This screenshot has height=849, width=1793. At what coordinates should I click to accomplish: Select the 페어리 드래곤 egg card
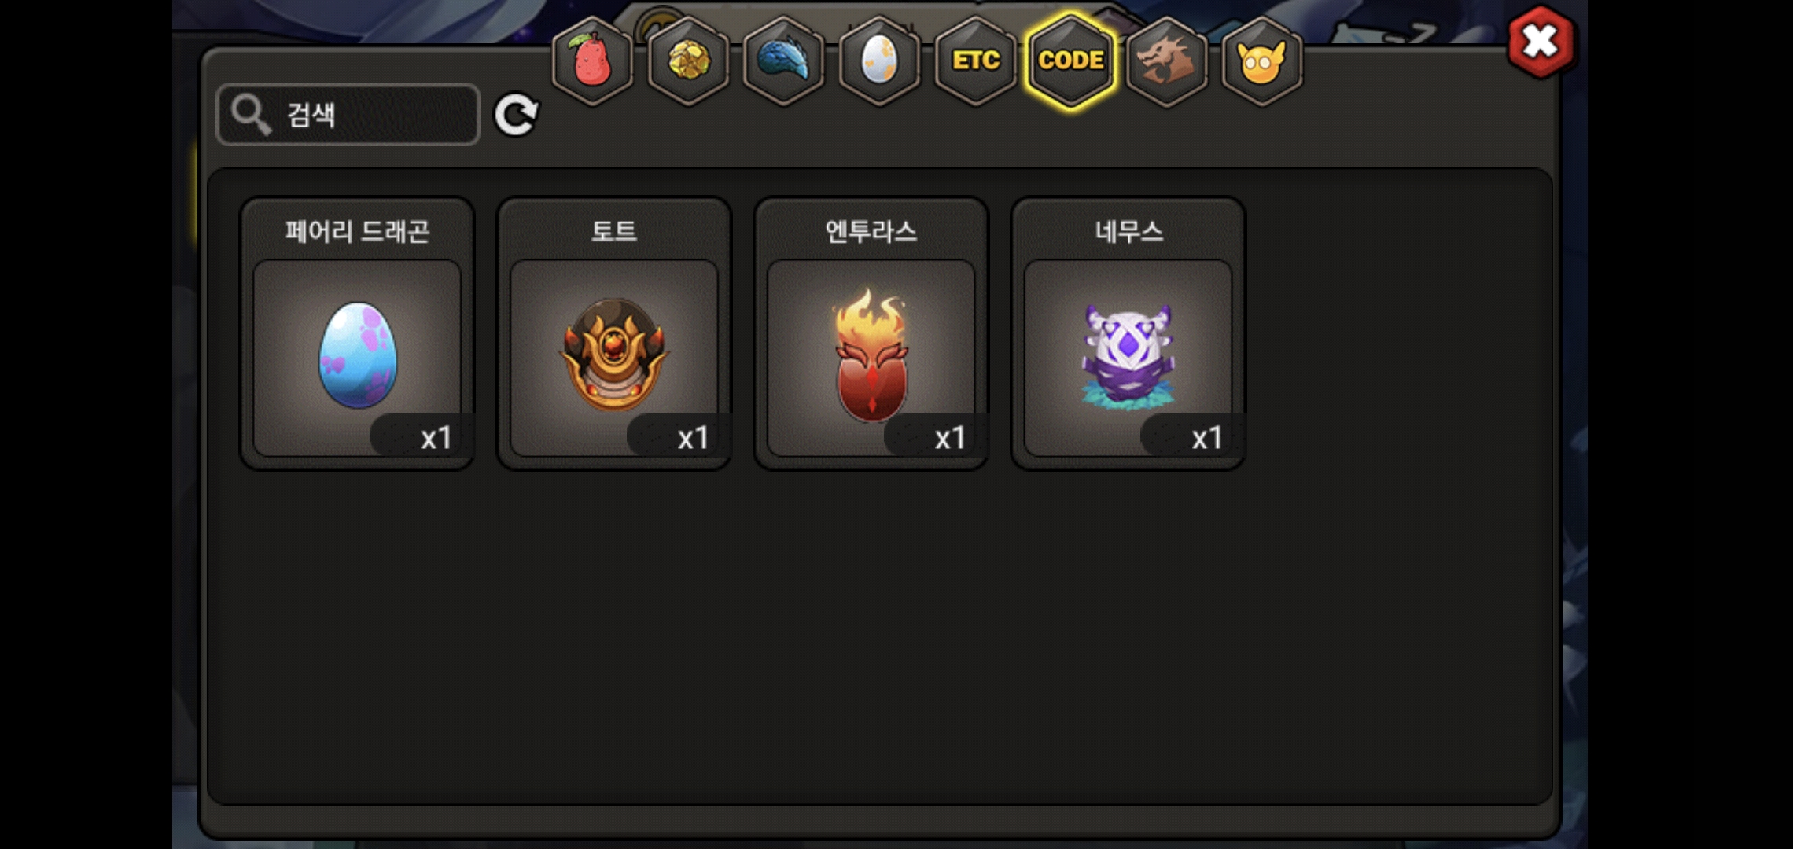[357, 333]
